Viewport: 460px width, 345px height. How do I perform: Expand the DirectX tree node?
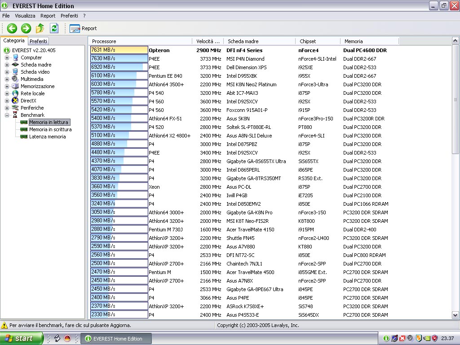[x=7, y=101]
